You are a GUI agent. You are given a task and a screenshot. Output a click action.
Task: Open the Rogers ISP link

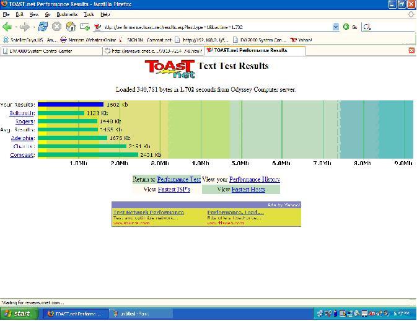coord(24,121)
